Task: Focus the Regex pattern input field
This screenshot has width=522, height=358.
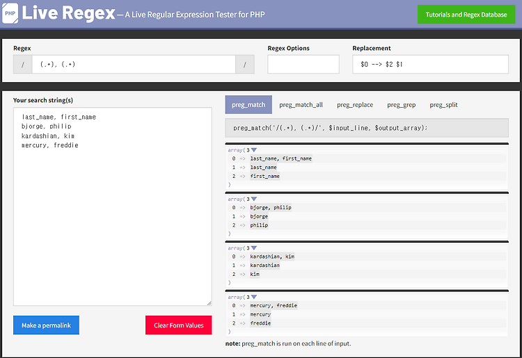Action: [134, 64]
